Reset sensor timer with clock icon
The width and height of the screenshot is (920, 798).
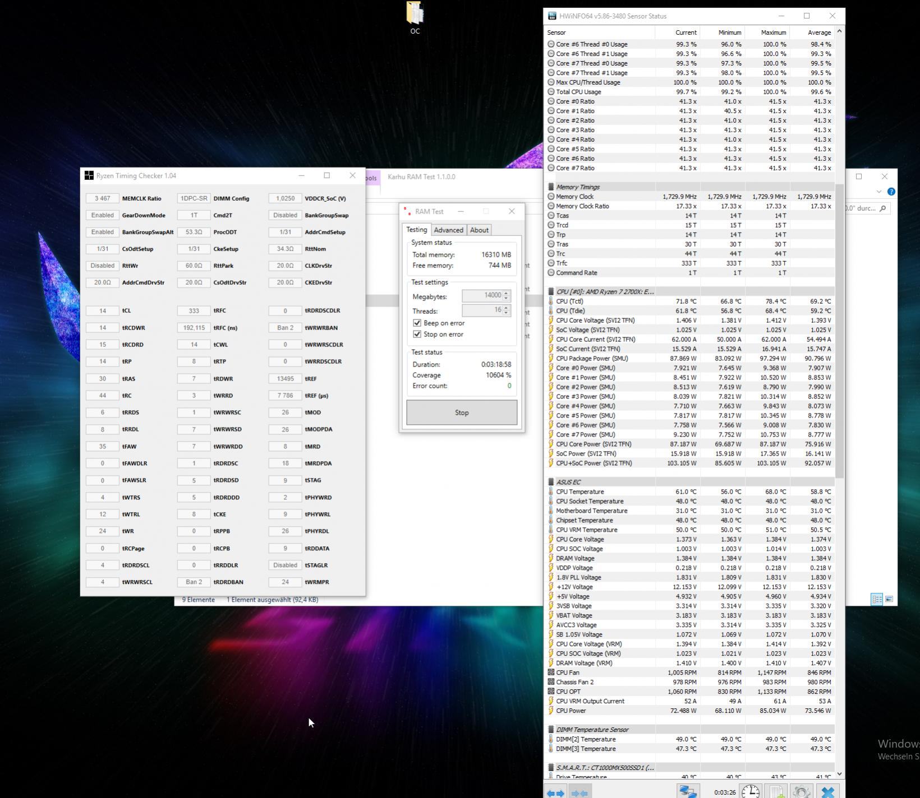pos(750,791)
